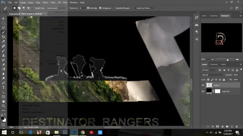Select the Eyedropper tool
The width and height of the screenshot is (243, 136).
(x=3, y=42)
